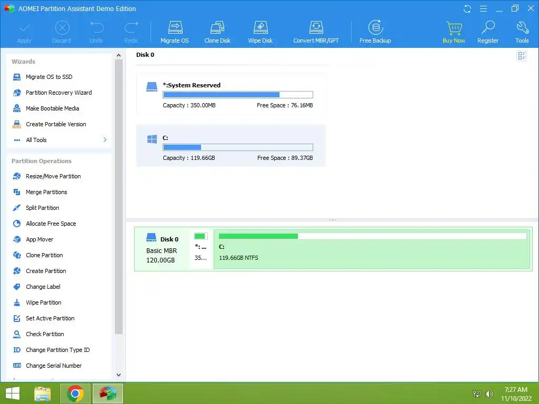
Task: Launch the Free Backup tool
Action: [x=375, y=32]
